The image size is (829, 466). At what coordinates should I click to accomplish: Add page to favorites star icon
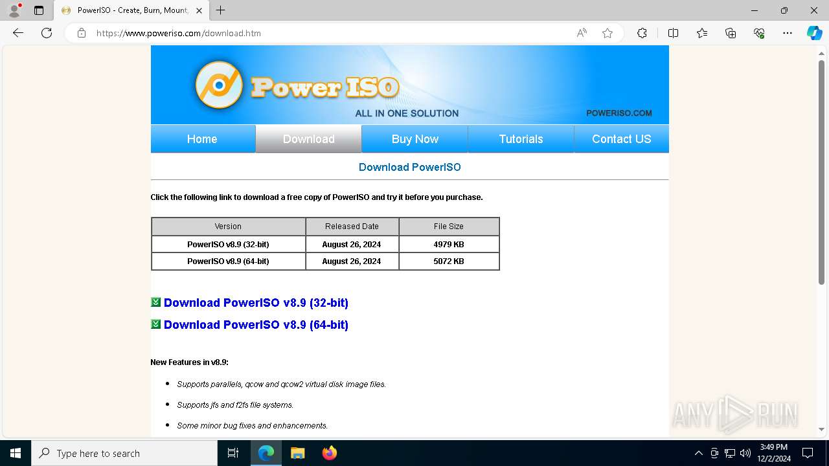click(608, 33)
